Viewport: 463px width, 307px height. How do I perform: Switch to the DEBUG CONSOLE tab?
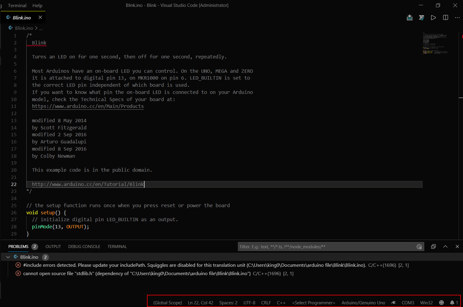tap(84, 246)
